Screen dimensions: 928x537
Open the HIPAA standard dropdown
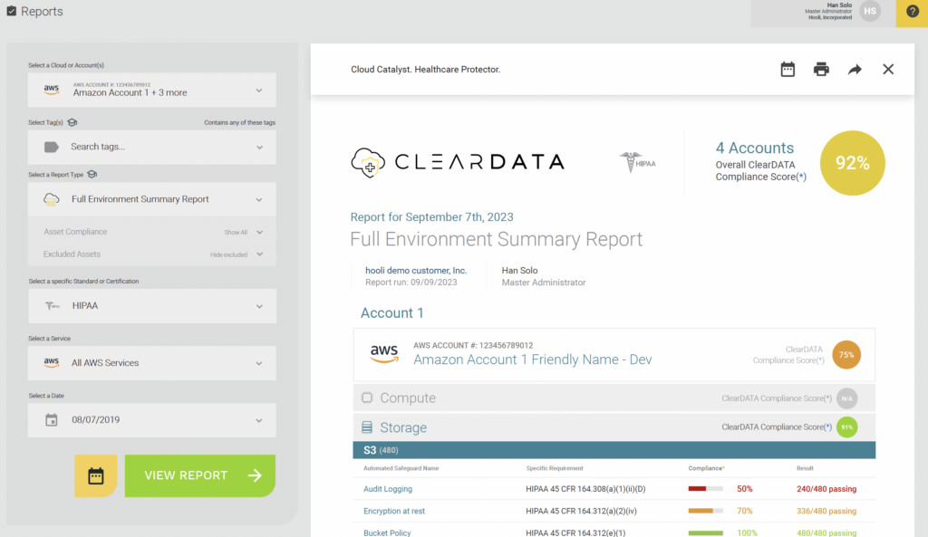point(152,306)
